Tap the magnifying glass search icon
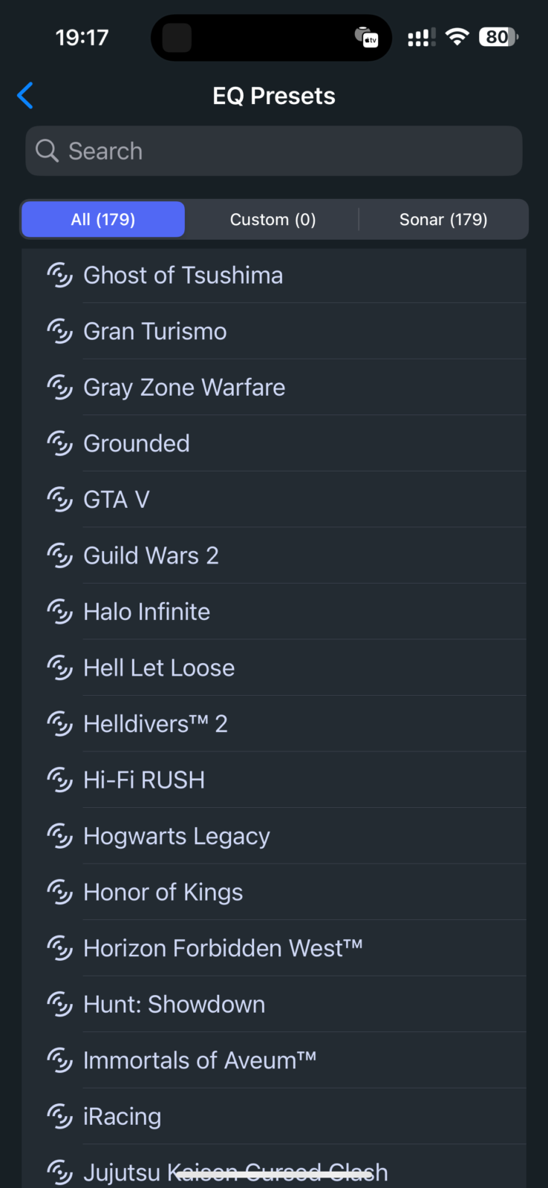The height and width of the screenshot is (1188, 548). (47, 151)
